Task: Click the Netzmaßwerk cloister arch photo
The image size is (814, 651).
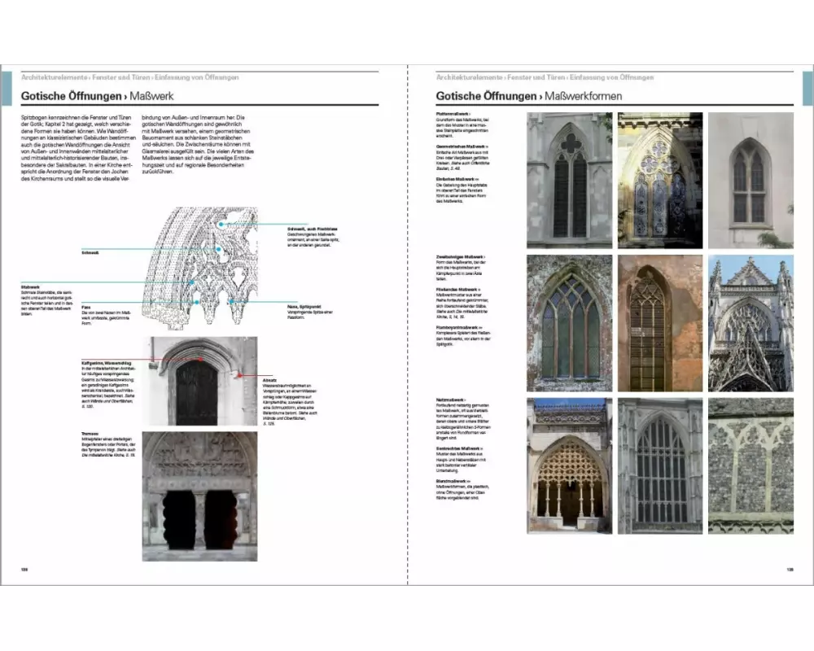Action: pyautogui.click(x=569, y=465)
